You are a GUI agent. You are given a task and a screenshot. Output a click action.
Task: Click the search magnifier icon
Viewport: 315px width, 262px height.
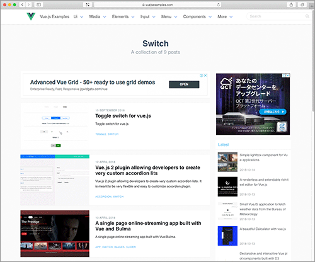tap(307, 16)
